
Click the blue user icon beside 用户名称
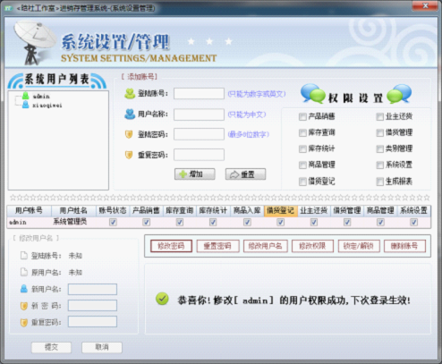click(x=130, y=114)
